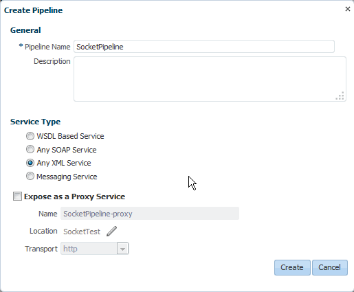The height and width of the screenshot is (292, 354).
Task: Click the Pipeline Name label
Action: coord(47,47)
